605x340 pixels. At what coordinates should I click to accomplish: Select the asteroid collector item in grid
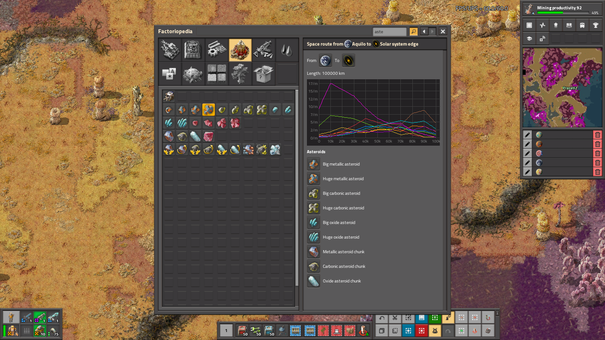coord(169,97)
